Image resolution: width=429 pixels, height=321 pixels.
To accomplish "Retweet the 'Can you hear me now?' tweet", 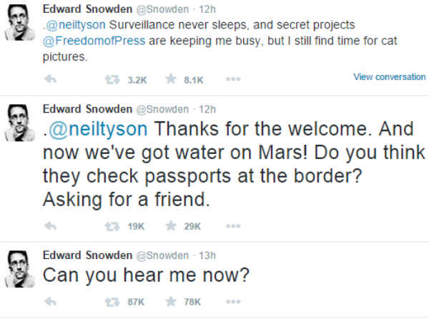I will pyautogui.click(x=112, y=302).
